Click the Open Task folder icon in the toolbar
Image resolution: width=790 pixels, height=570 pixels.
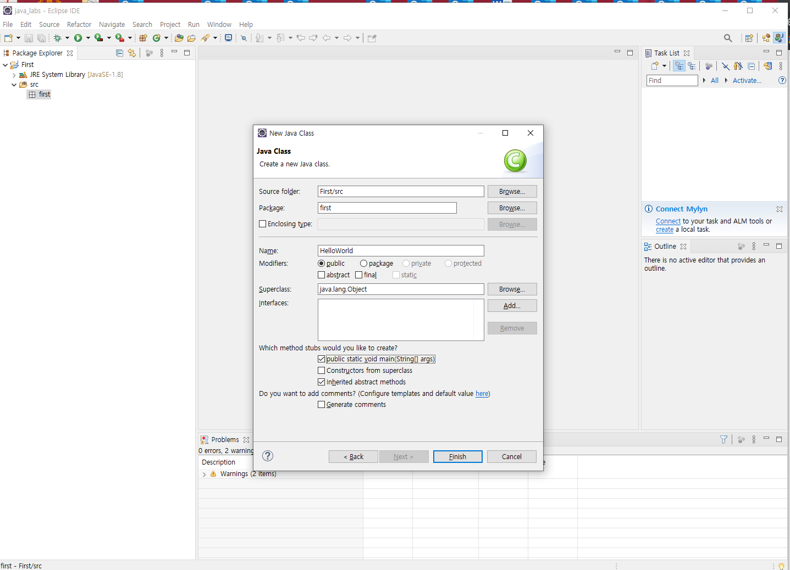191,38
